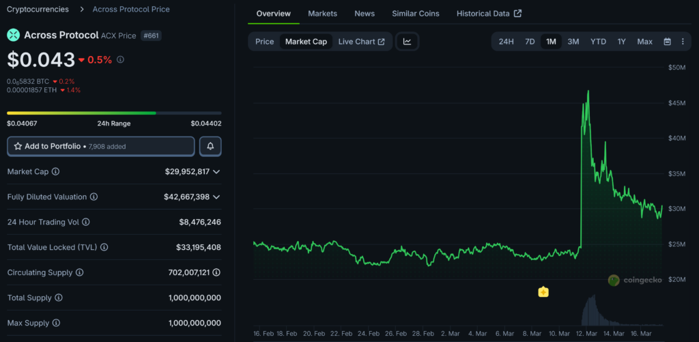Image resolution: width=699 pixels, height=342 pixels.
Task: Click the breadcrumb chevron arrow
Action: pyautogui.click(x=82, y=9)
